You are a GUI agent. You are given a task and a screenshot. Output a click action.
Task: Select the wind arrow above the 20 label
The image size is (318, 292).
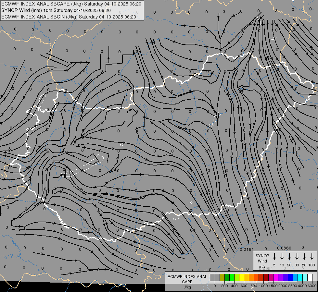click(x=289, y=256)
